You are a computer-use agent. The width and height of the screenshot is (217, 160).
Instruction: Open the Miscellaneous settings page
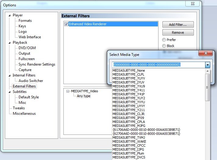pos(24,114)
